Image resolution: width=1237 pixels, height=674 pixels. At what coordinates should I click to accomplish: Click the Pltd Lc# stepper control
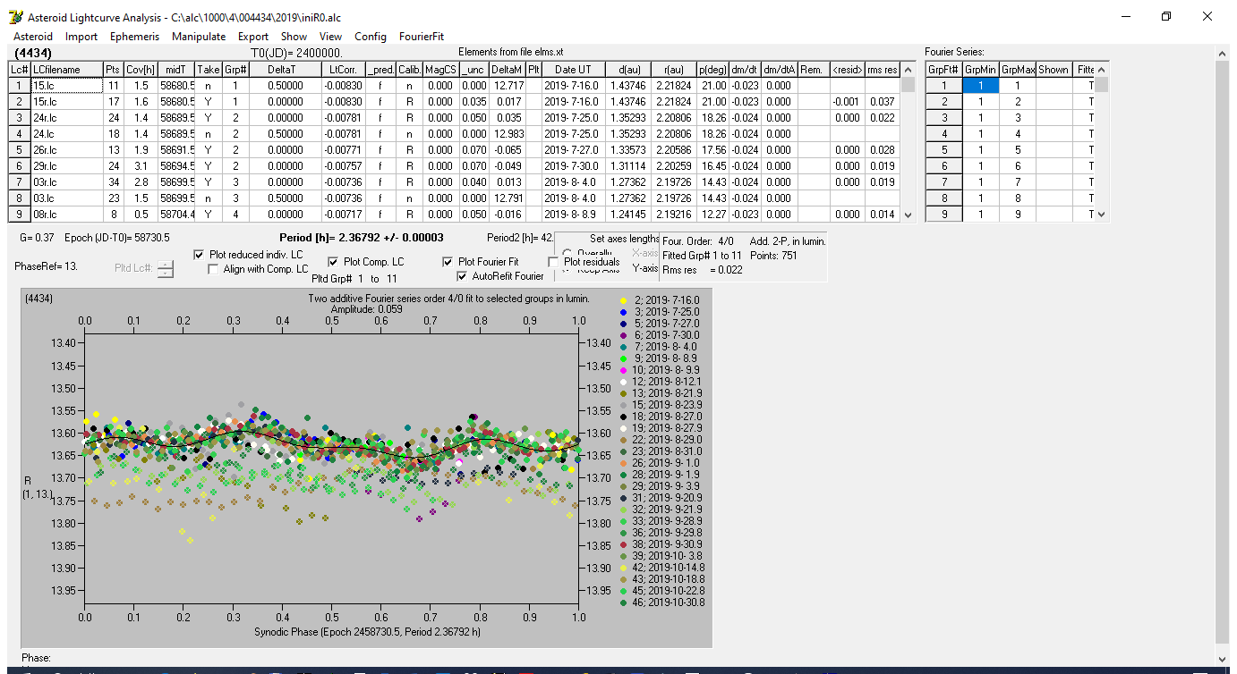tap(166, 268)
